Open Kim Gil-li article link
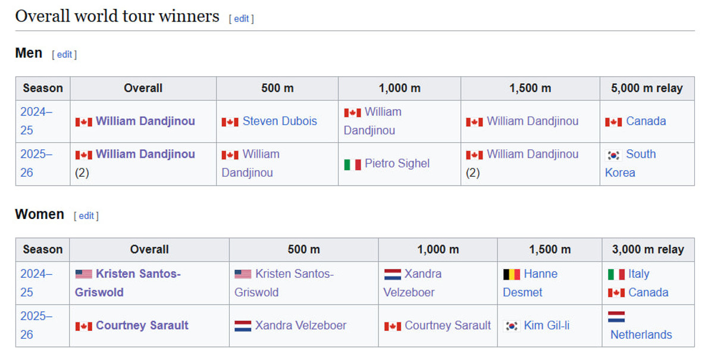The width and height of the screenshot is (714, 360). [546, 325]
